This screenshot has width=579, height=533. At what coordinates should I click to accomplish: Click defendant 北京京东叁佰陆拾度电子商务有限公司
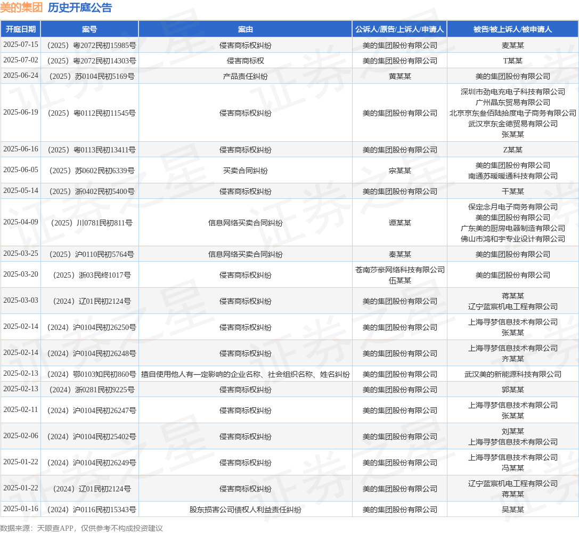click(x=512, y=113)
